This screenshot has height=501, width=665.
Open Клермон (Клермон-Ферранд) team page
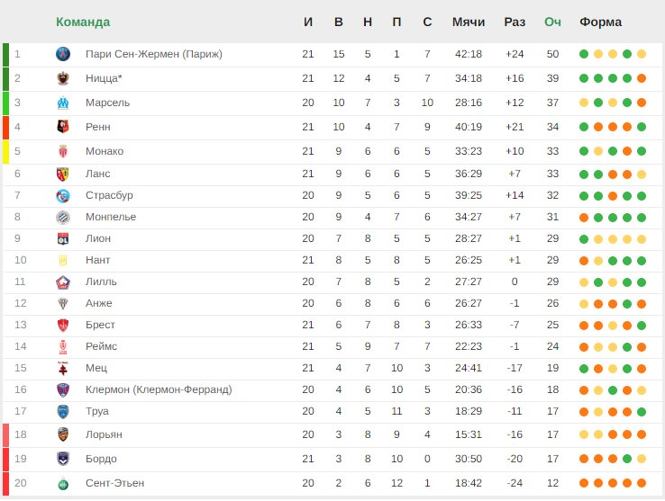click(159, 389)
